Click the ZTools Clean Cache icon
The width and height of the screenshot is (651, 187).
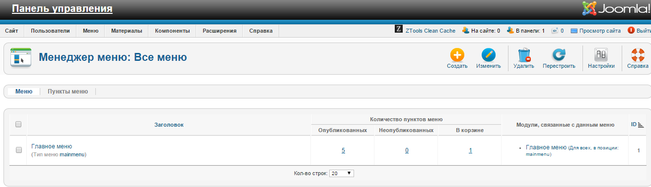399,30
